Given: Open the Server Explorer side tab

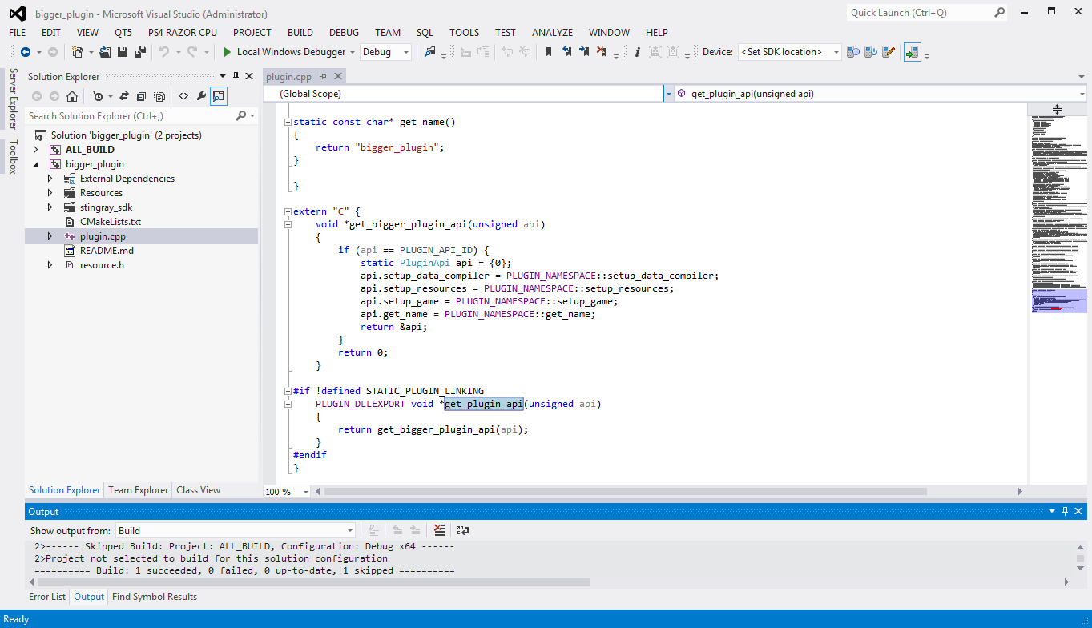Looking at the screenshot, I should click(x=13, y=99).
